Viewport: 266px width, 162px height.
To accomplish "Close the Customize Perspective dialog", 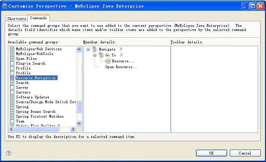I will (260, 6).
